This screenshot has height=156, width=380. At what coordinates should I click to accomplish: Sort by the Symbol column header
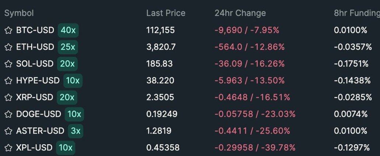point(19,13)
